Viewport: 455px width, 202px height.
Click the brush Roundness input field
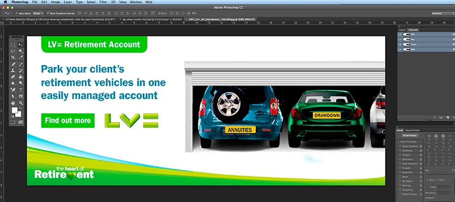pyautogui.click(x=444, y=192)
